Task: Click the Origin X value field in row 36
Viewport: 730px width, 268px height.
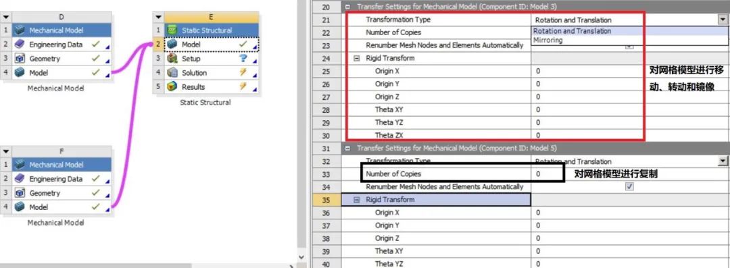Action: (x=630, y=213)
